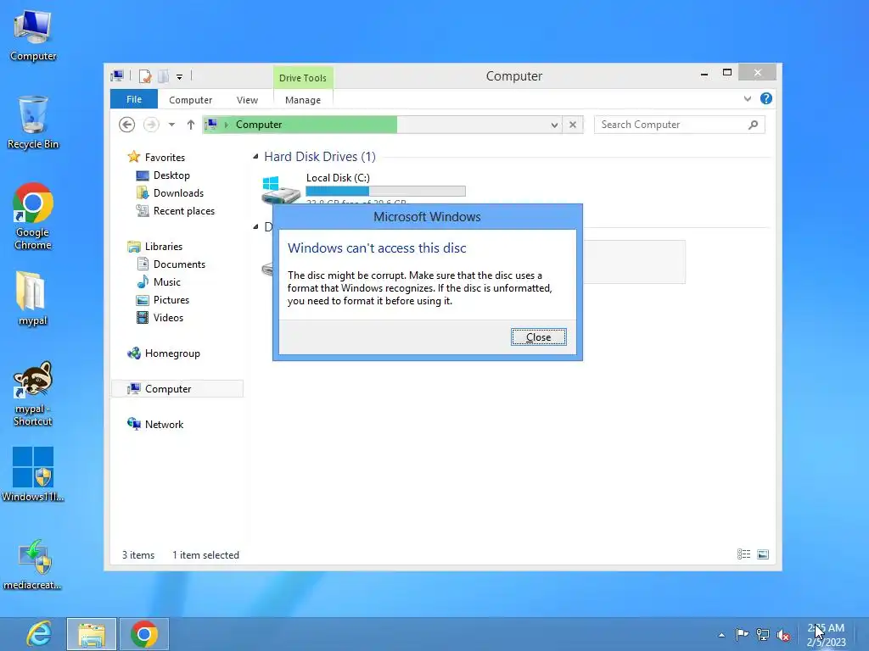Select Libraries in the navigation pane
The width and height of the screenshot is (869, 651).
click(164, 247)
